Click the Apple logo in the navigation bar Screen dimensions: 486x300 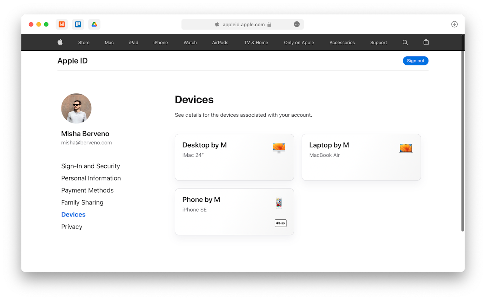click(x=60, y=42)
